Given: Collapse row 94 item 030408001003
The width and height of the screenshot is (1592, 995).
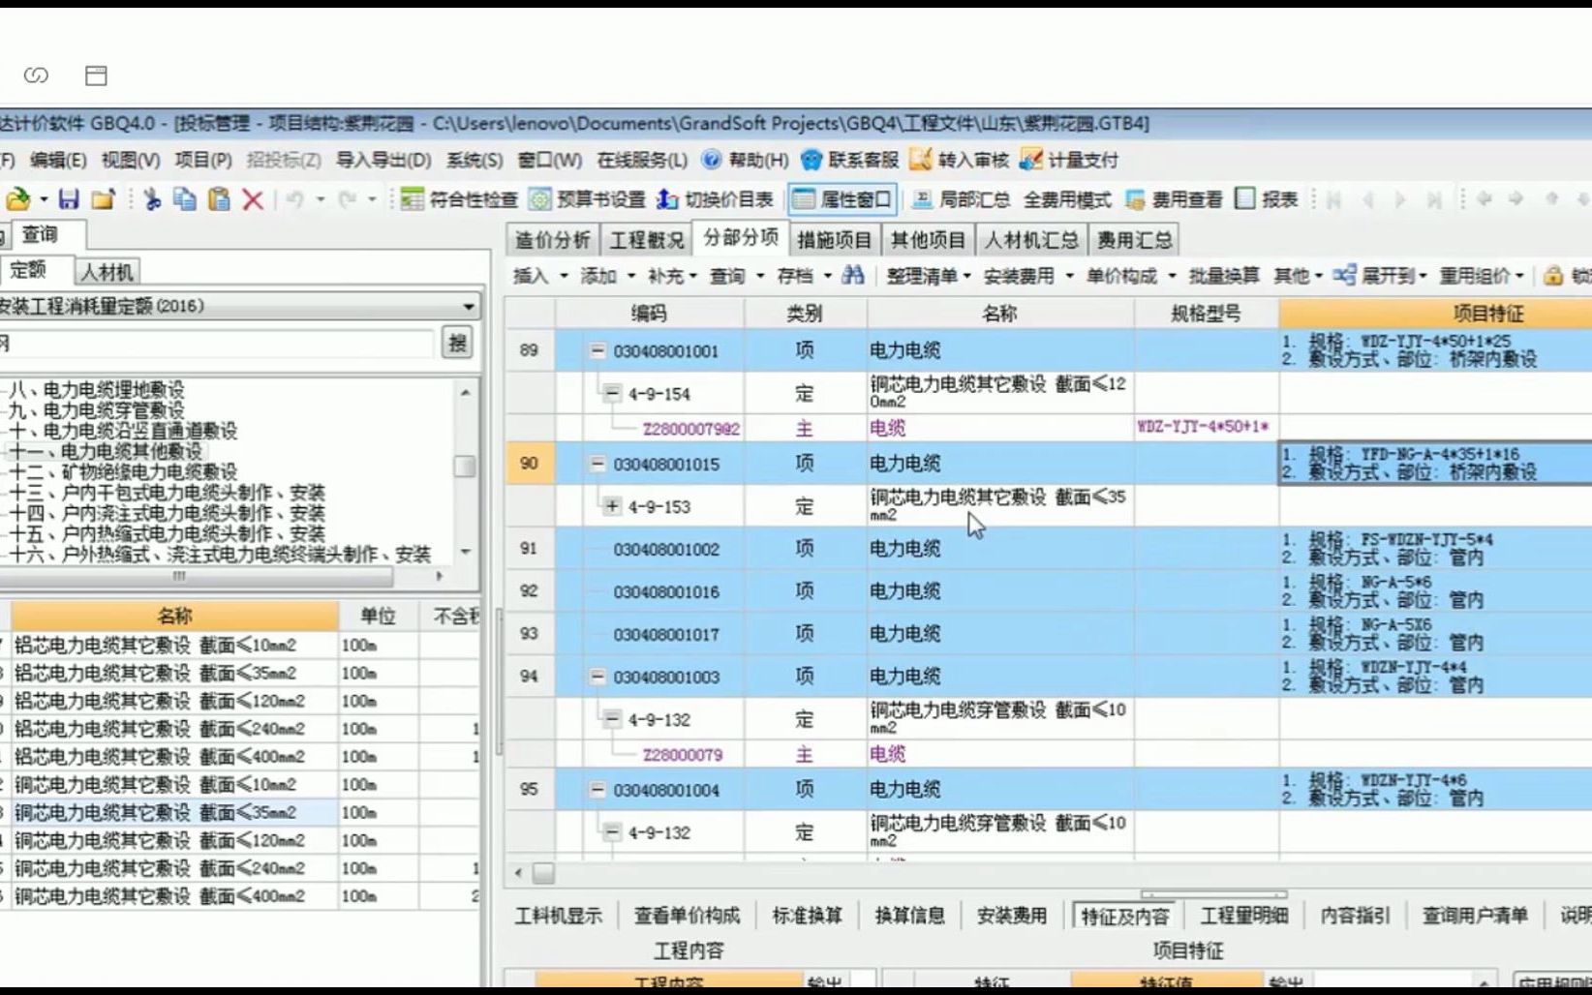Looking at the screenshot, I should [597, 677].
